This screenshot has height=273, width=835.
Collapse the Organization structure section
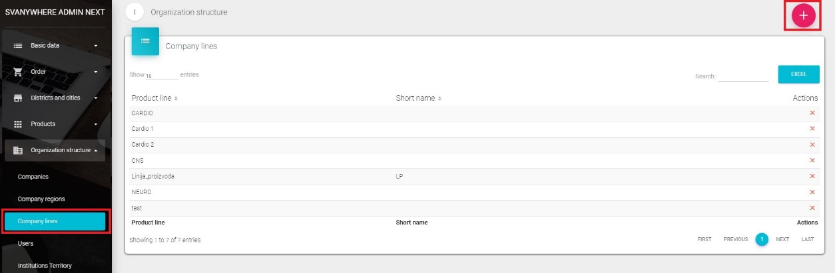click(x=55, y=150)
